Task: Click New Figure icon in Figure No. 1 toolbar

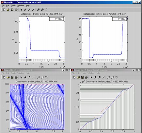Action: coord(4,10)
